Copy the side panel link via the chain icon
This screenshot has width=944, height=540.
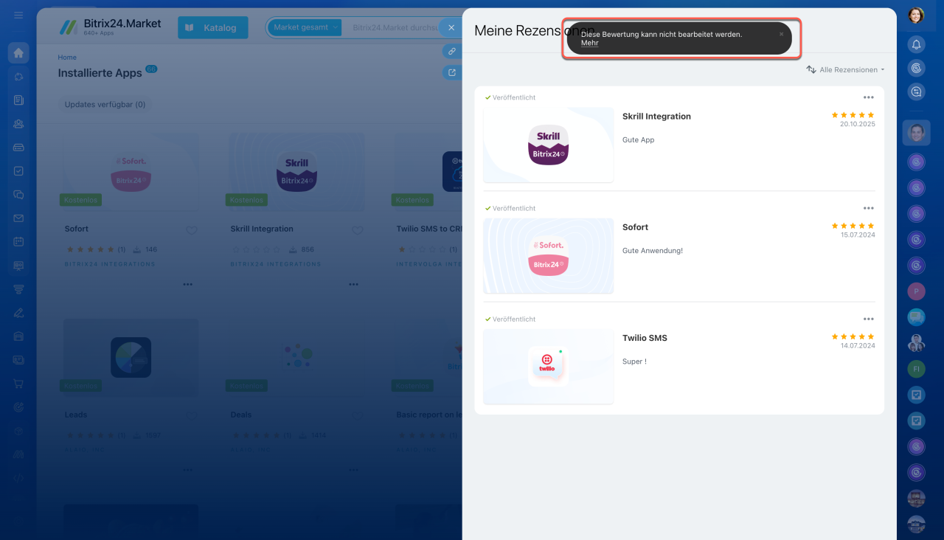point(451,52)
